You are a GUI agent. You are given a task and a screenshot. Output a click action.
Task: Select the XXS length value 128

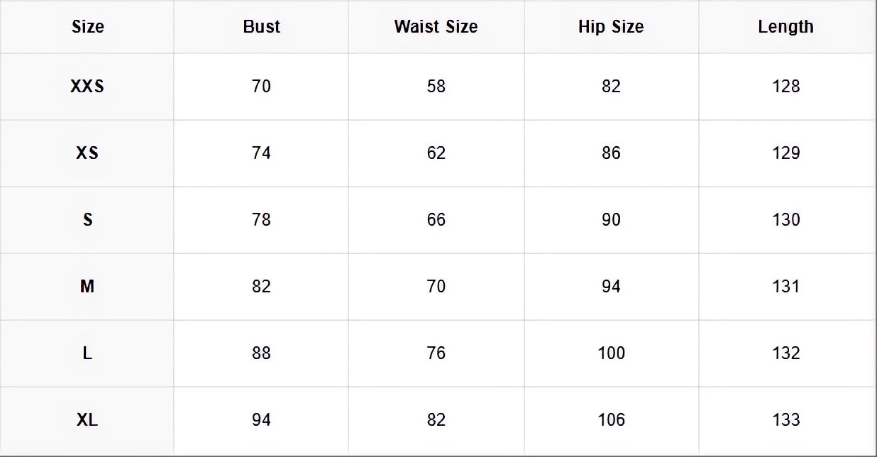[x=785, y=87]
